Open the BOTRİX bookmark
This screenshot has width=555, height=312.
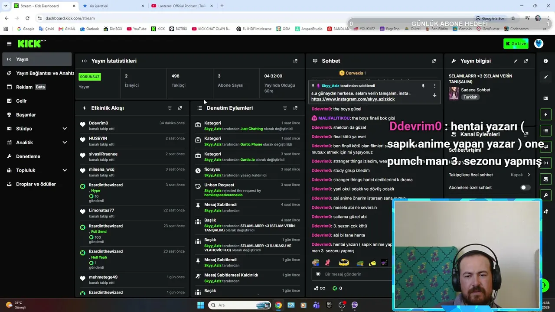(178, 29)
